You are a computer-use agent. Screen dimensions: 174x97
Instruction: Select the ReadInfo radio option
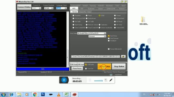point(73,16)
